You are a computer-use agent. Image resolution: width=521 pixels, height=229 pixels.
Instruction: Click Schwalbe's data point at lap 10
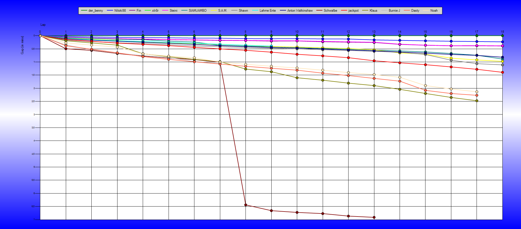[x=297, y=212]
